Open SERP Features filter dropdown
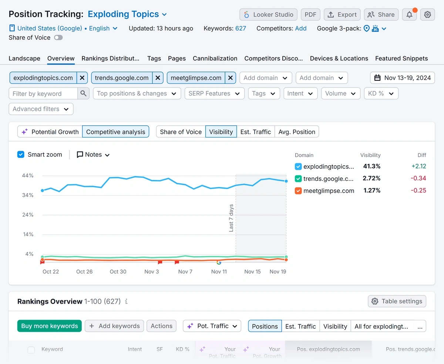This screenshot has width=444, height=364. (x=215, y=93)
